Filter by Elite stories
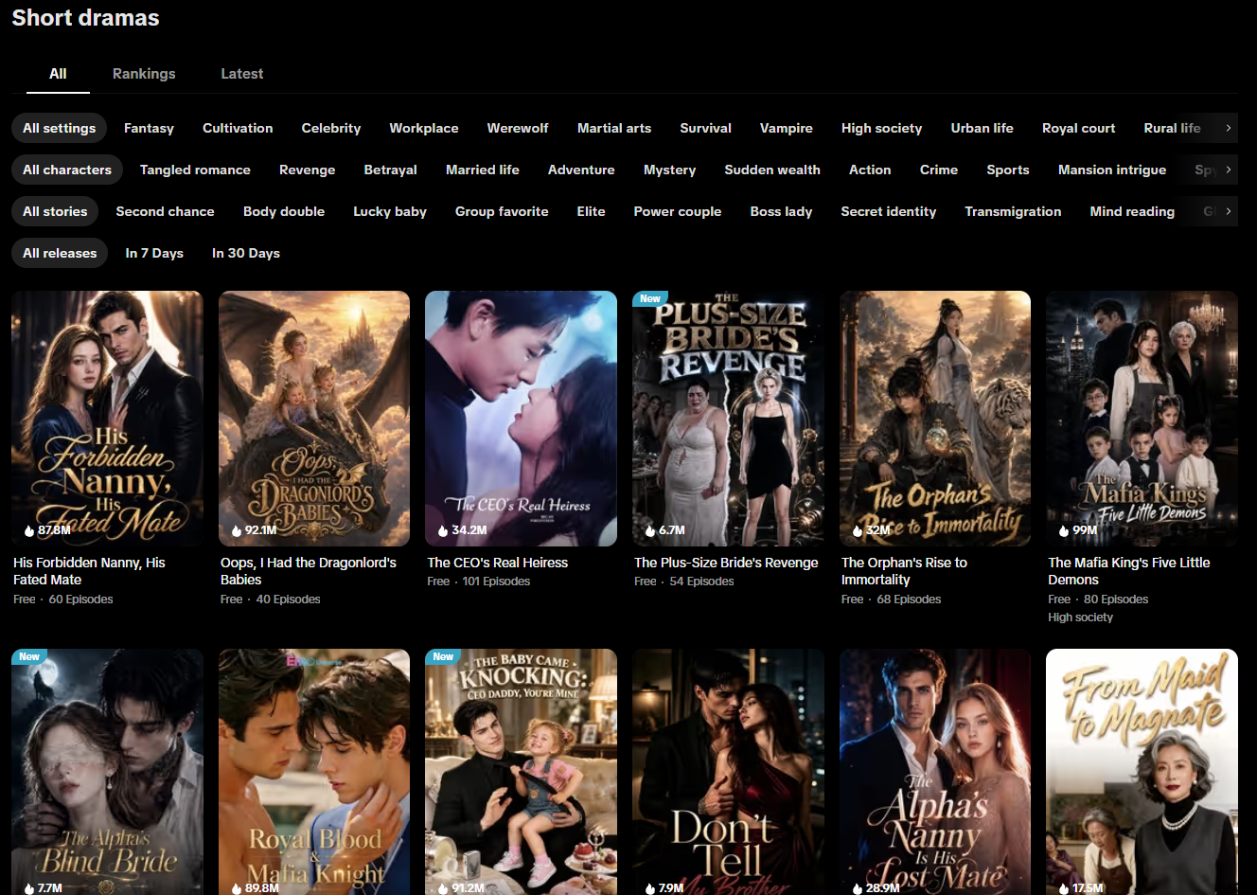Image resolution: width=1257 pixels, height=895 pixels. coord(592,211)
